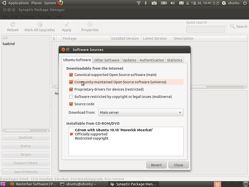Click the keyboard input indicator
The image size is (249, 187).
pyautogui.click(x=154, y=3)
